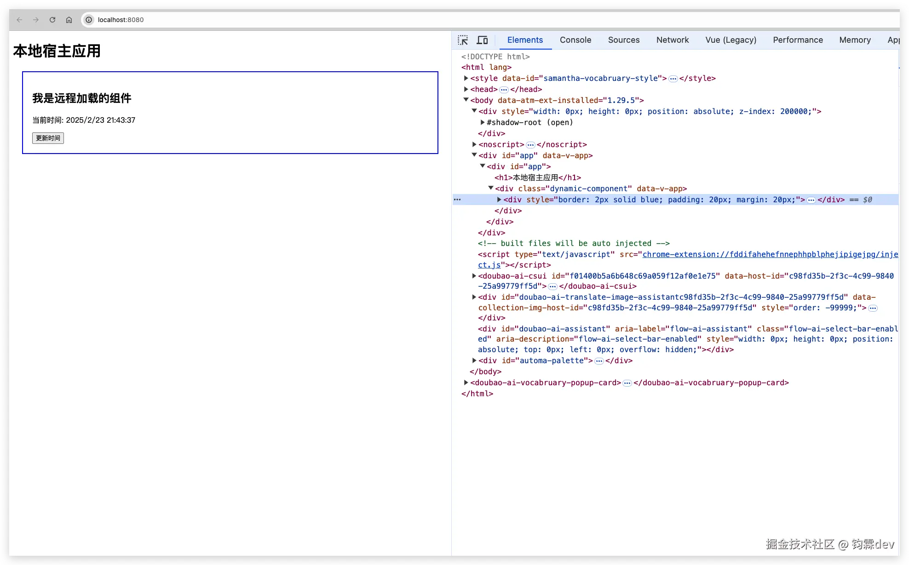Click ellipsis badge inside head element

(504, 90)
